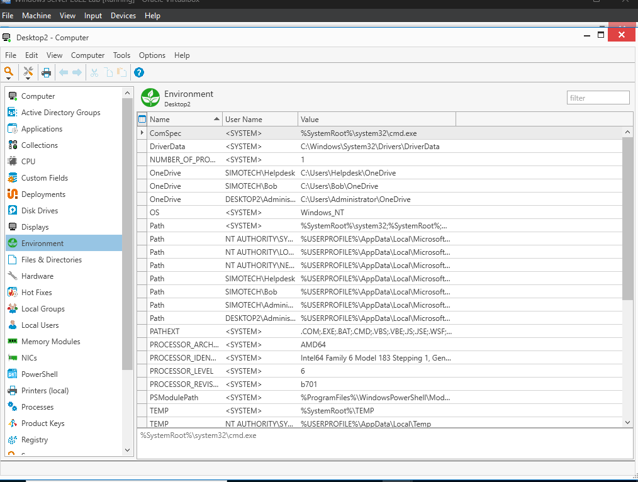Open the tools icon dropdown arrow
Viewport: 638px width, 482px height.
(x=28, y=79)
